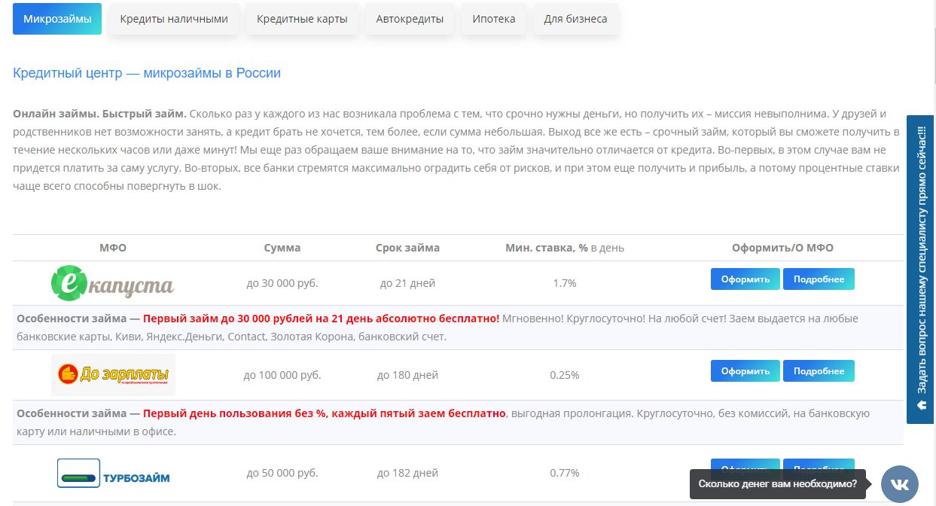936x506 pixels.
Task: Open the Микрозаймы tab
Action: [x=57, y=19]
